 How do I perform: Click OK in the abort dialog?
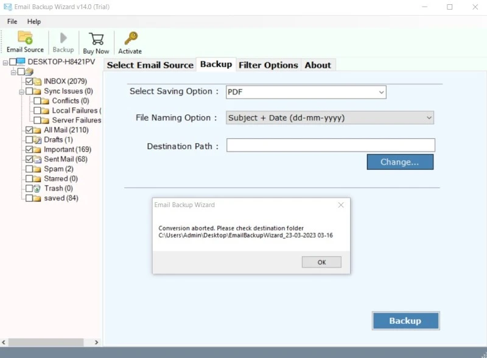click(321, 262)
